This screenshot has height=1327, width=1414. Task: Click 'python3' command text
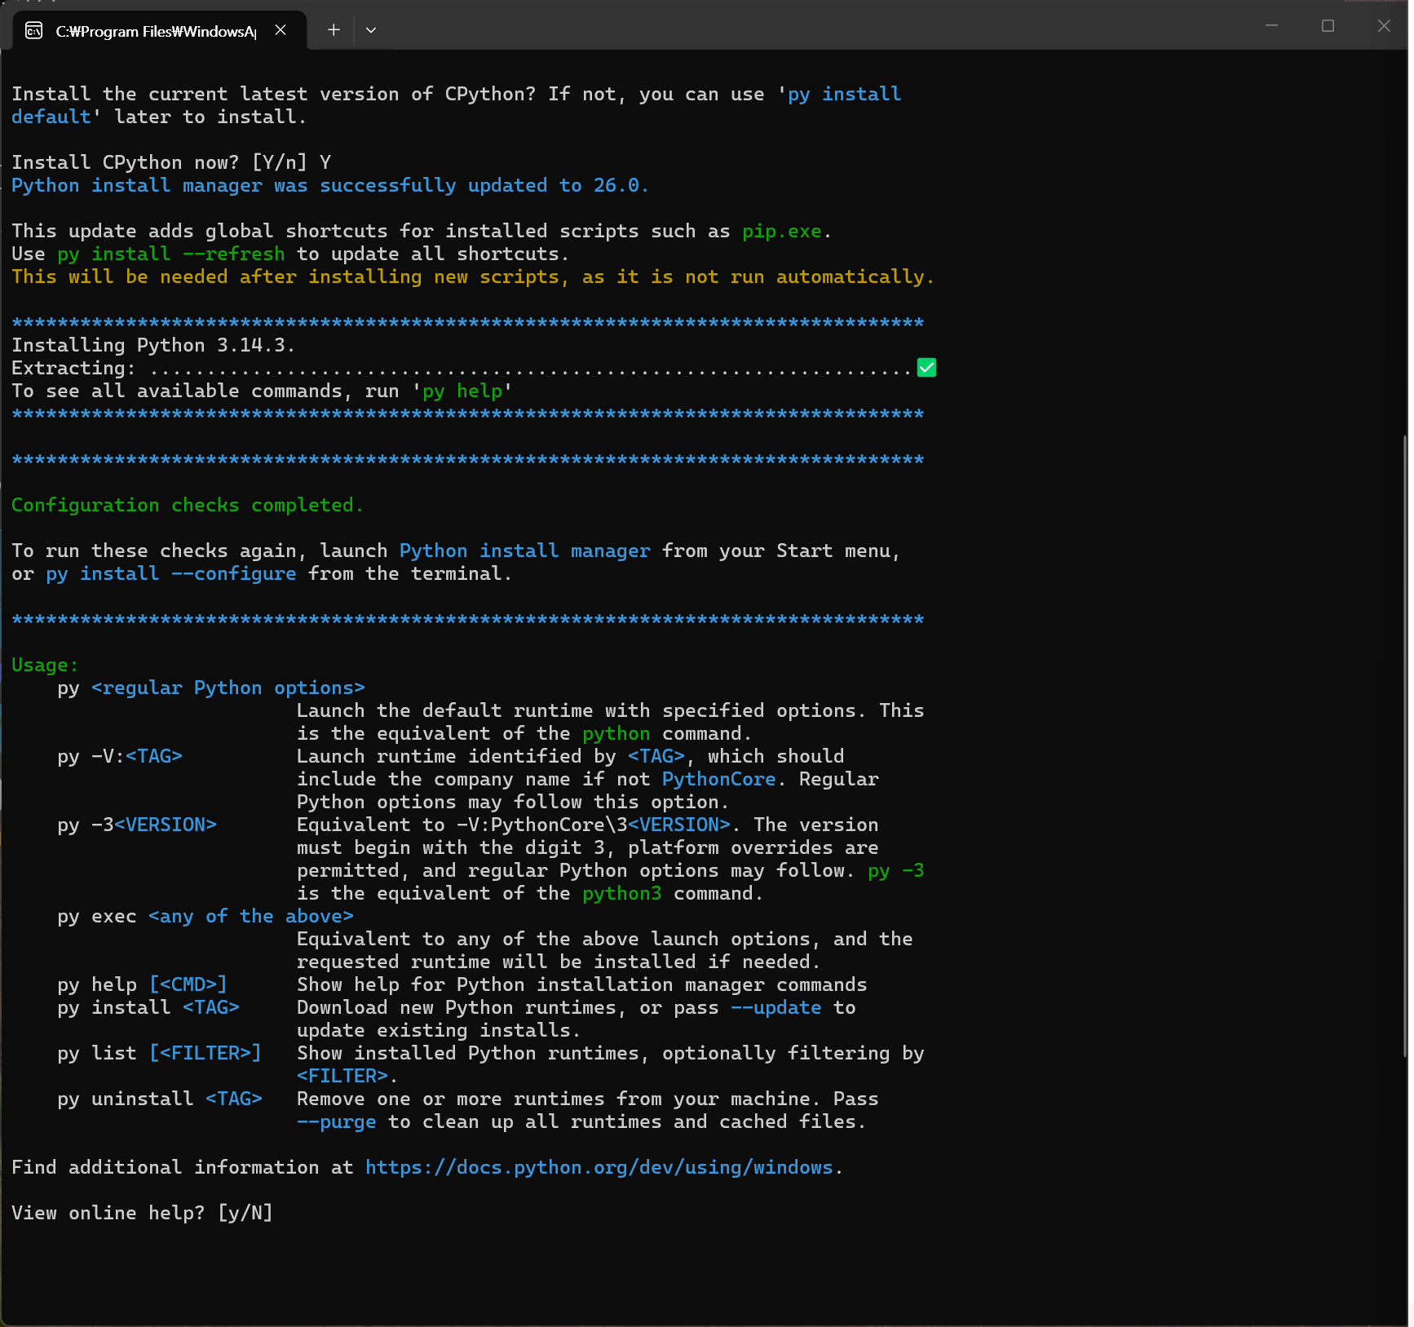(622, 893)
